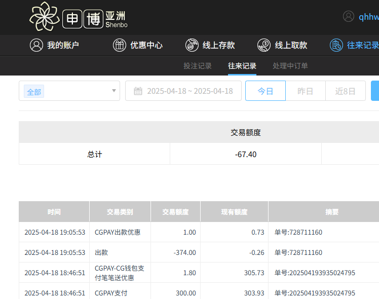Open the date range picker 2025-04-18
The height and width of the screenshot is (299, 379).
pos(189,91)
